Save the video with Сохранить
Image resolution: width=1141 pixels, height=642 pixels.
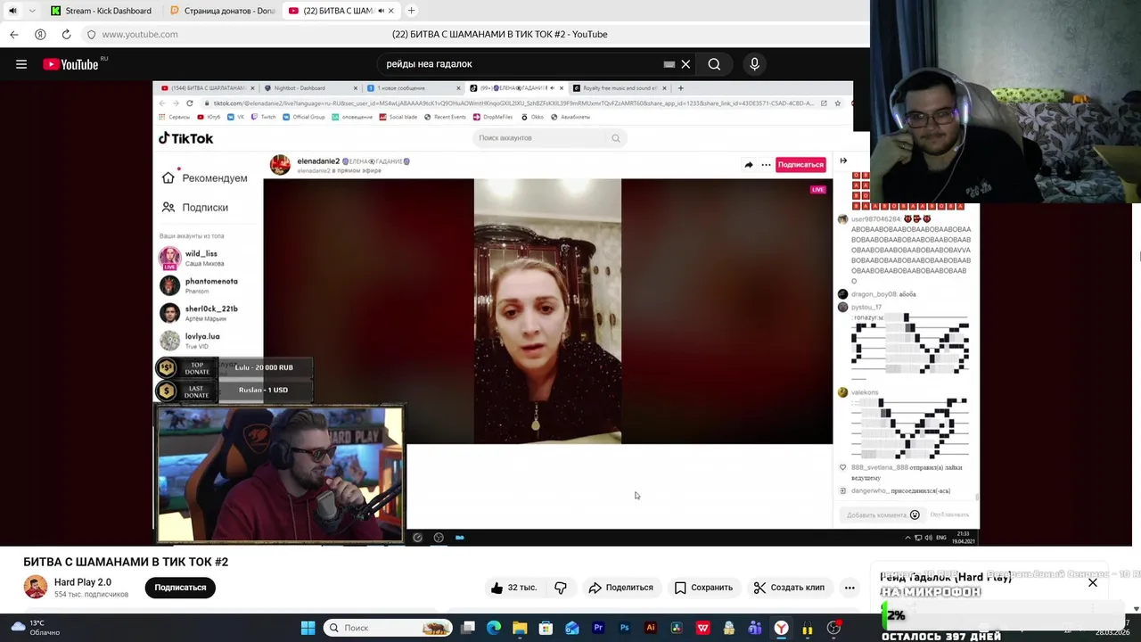pyautogui.click(x=703, y=588)
